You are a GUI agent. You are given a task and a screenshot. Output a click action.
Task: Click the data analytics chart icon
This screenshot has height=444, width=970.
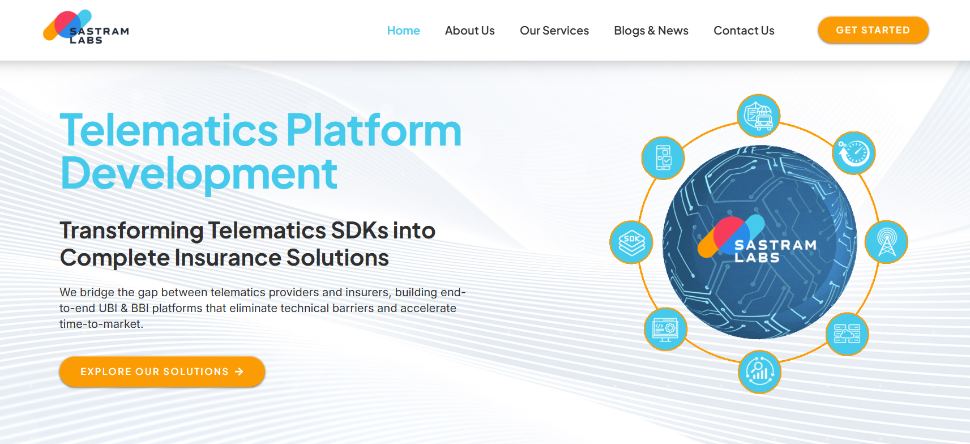point(759,372)
